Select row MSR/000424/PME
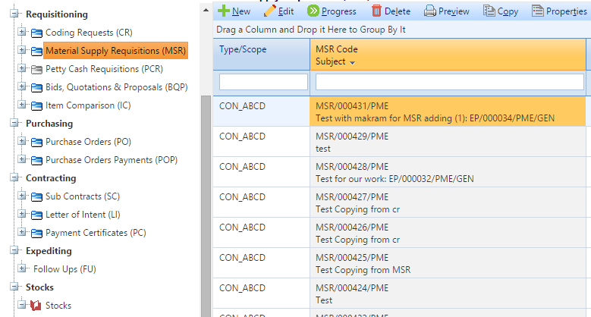This screenshot has width=591, height=317. tap(399, 293)
